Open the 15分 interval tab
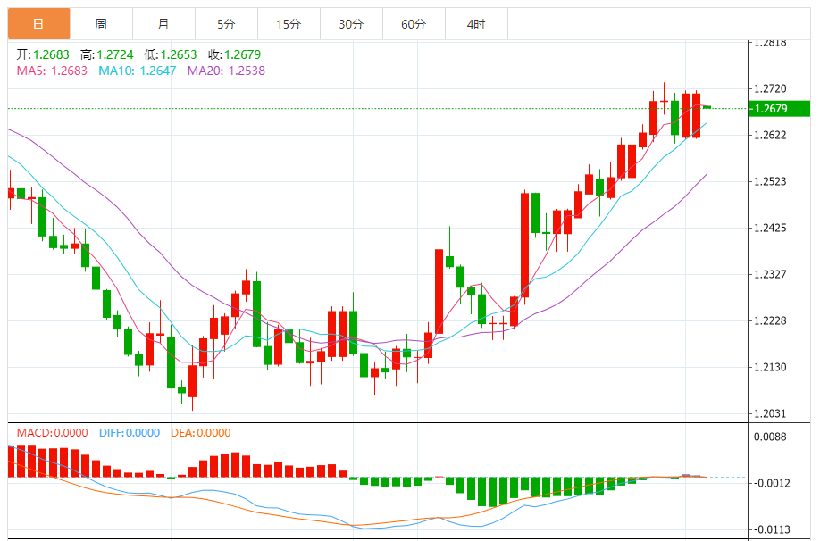820x541 pixels. coord(289,24)
